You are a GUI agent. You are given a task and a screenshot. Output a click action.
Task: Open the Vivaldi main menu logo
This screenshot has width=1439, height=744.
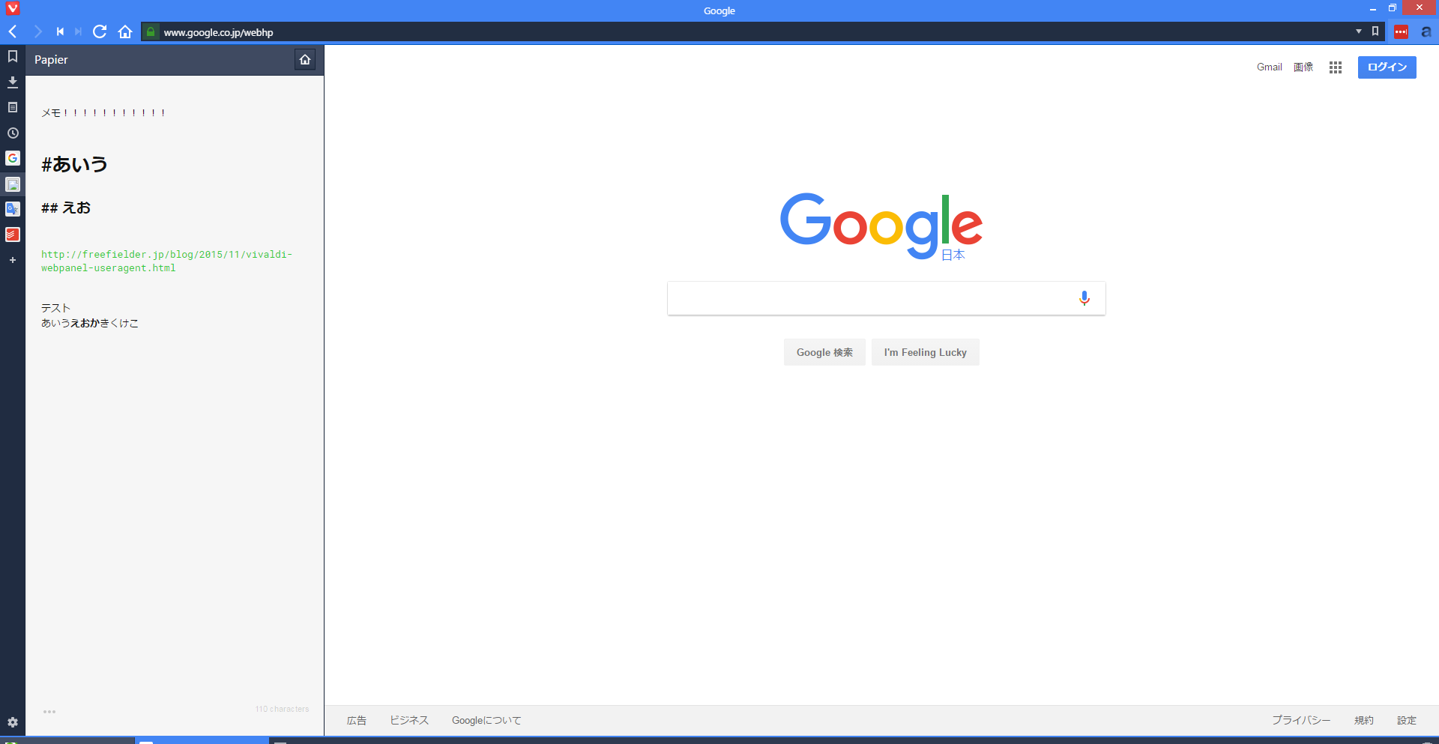tap(12, 8)
